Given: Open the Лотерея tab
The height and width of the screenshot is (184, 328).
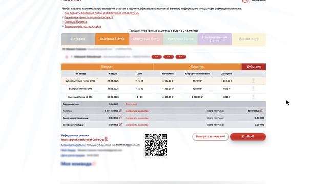Looking at the screenshot, I should click(78, 39).
